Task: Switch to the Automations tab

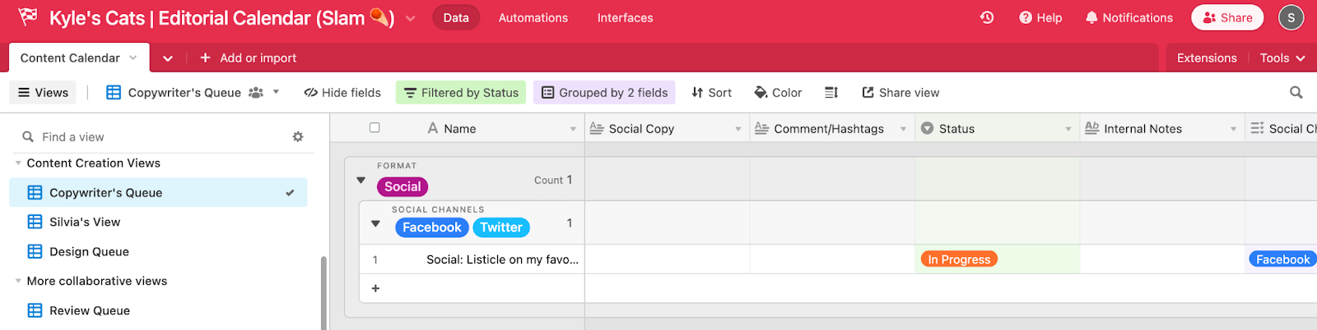Action: [x=533, y=17]
